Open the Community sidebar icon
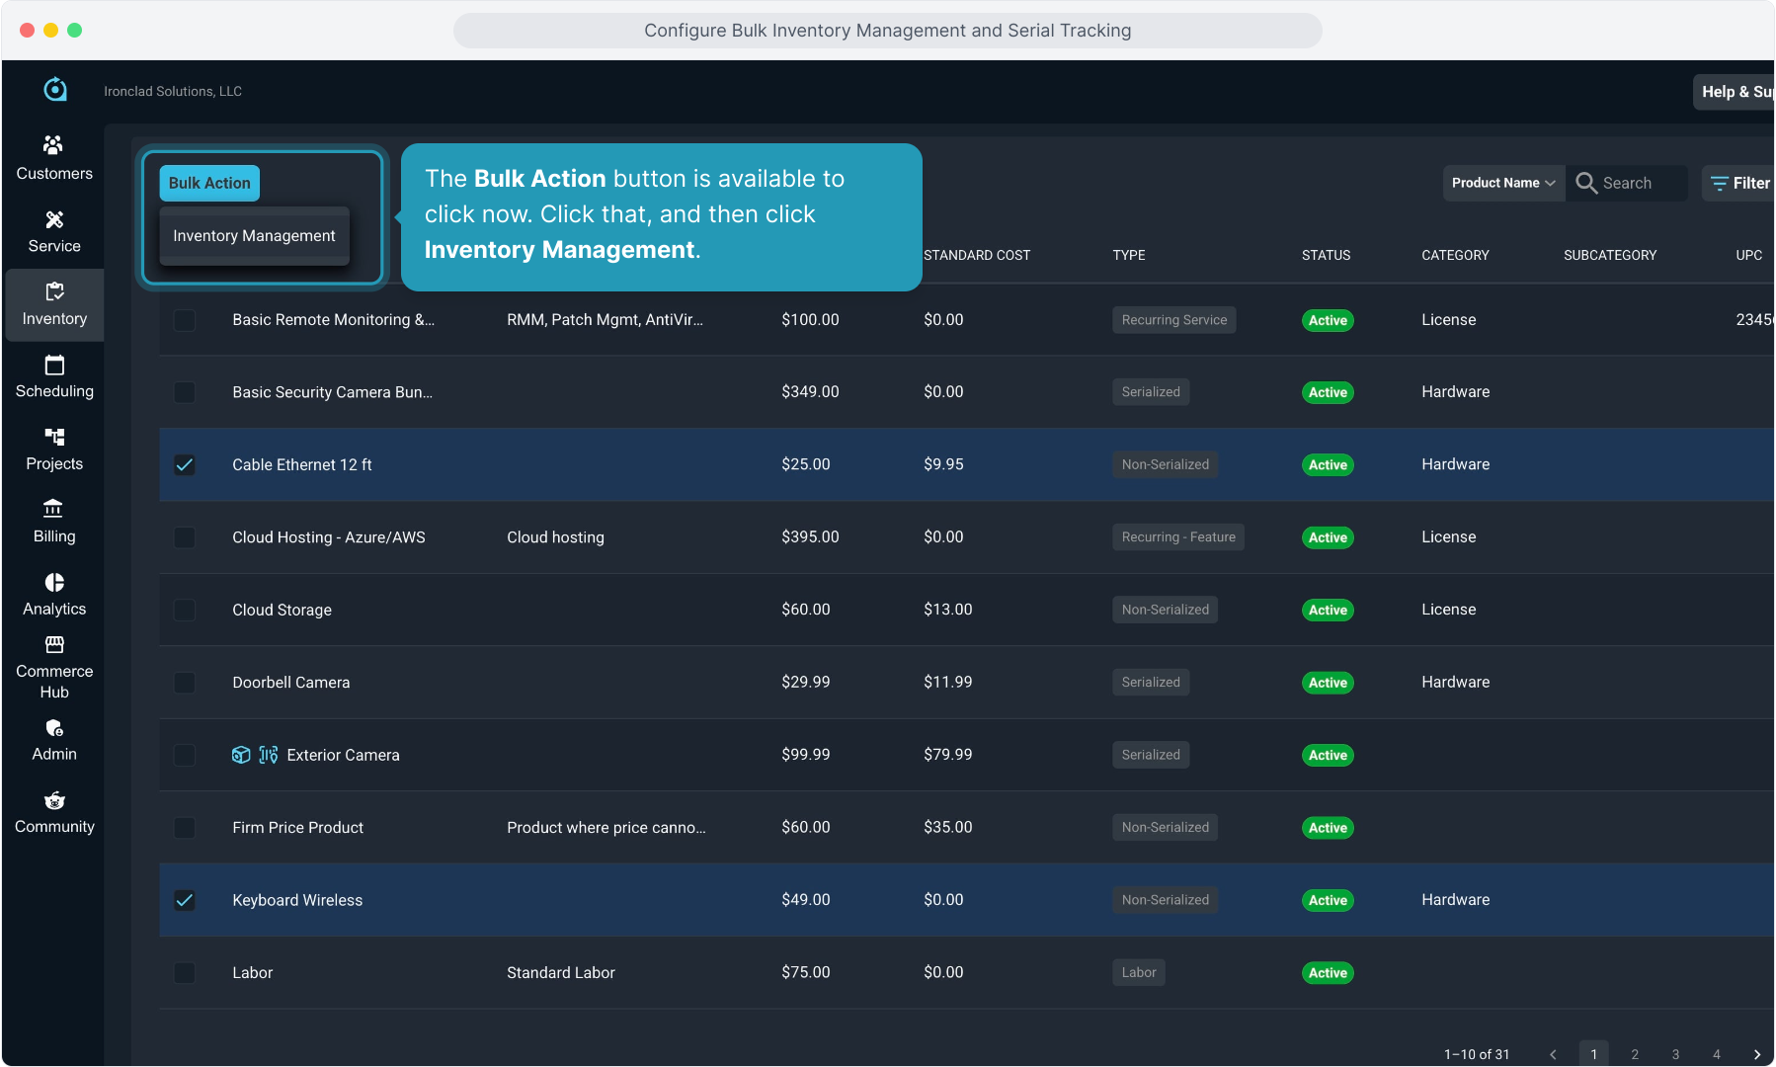1776x1067 pixels. point(53,800)
